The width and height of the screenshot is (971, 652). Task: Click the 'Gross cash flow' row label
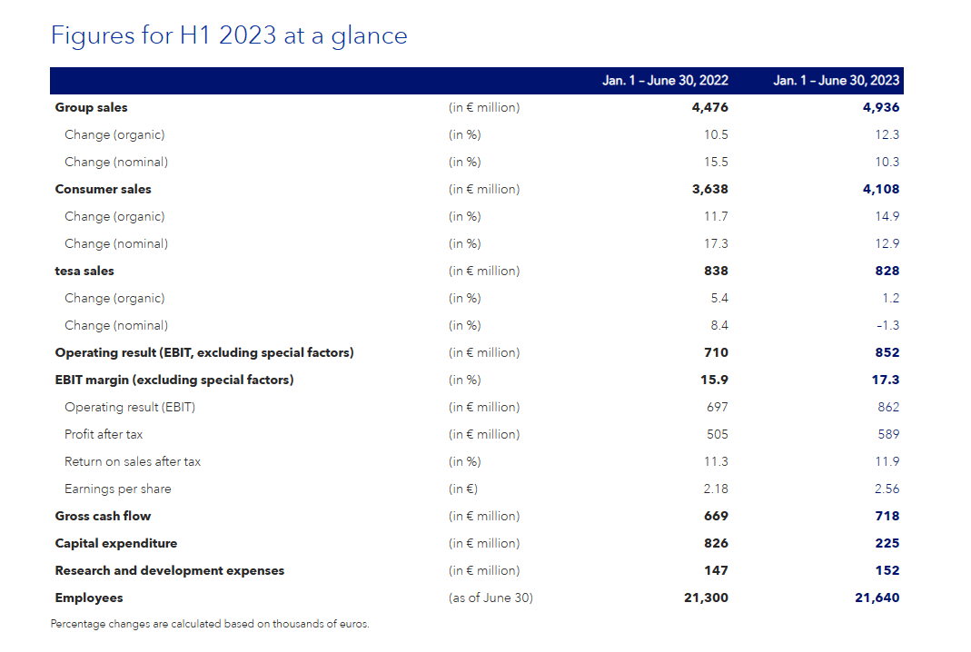pyautogui.click(x=103, y=516)
